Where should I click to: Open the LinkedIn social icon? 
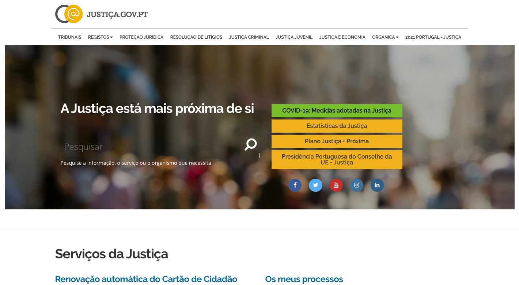377,185
